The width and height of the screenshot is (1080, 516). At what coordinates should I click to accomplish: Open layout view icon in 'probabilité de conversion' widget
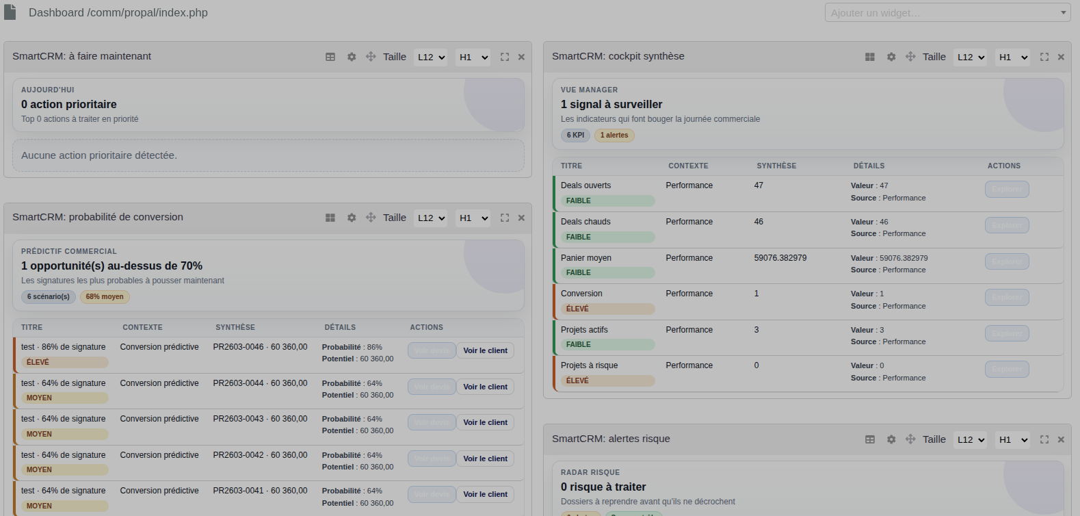[x=330, y=218]
